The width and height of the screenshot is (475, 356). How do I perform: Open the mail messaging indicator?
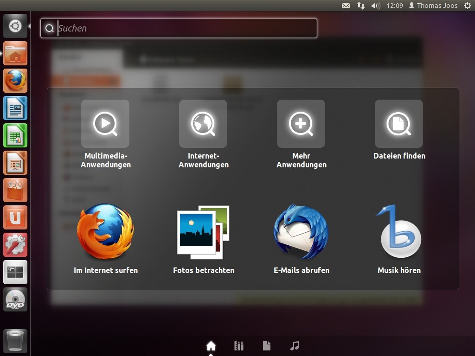[346, 6]
